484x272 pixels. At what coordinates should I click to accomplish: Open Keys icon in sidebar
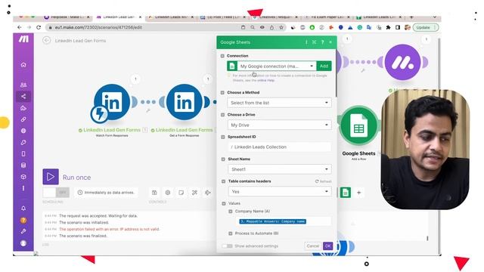click(x=23, y=143)
